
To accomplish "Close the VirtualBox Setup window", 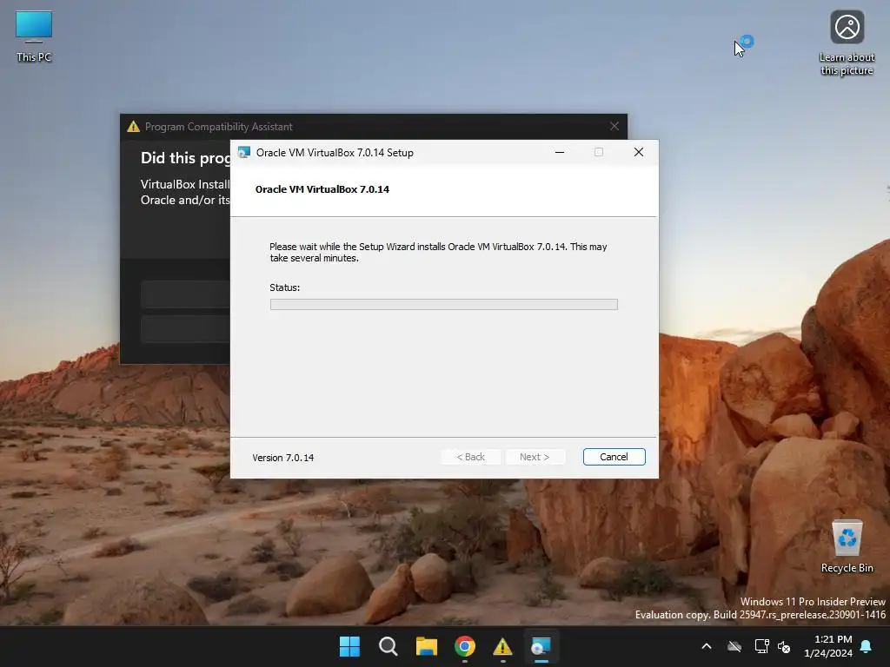I will (x=639, y=152).
